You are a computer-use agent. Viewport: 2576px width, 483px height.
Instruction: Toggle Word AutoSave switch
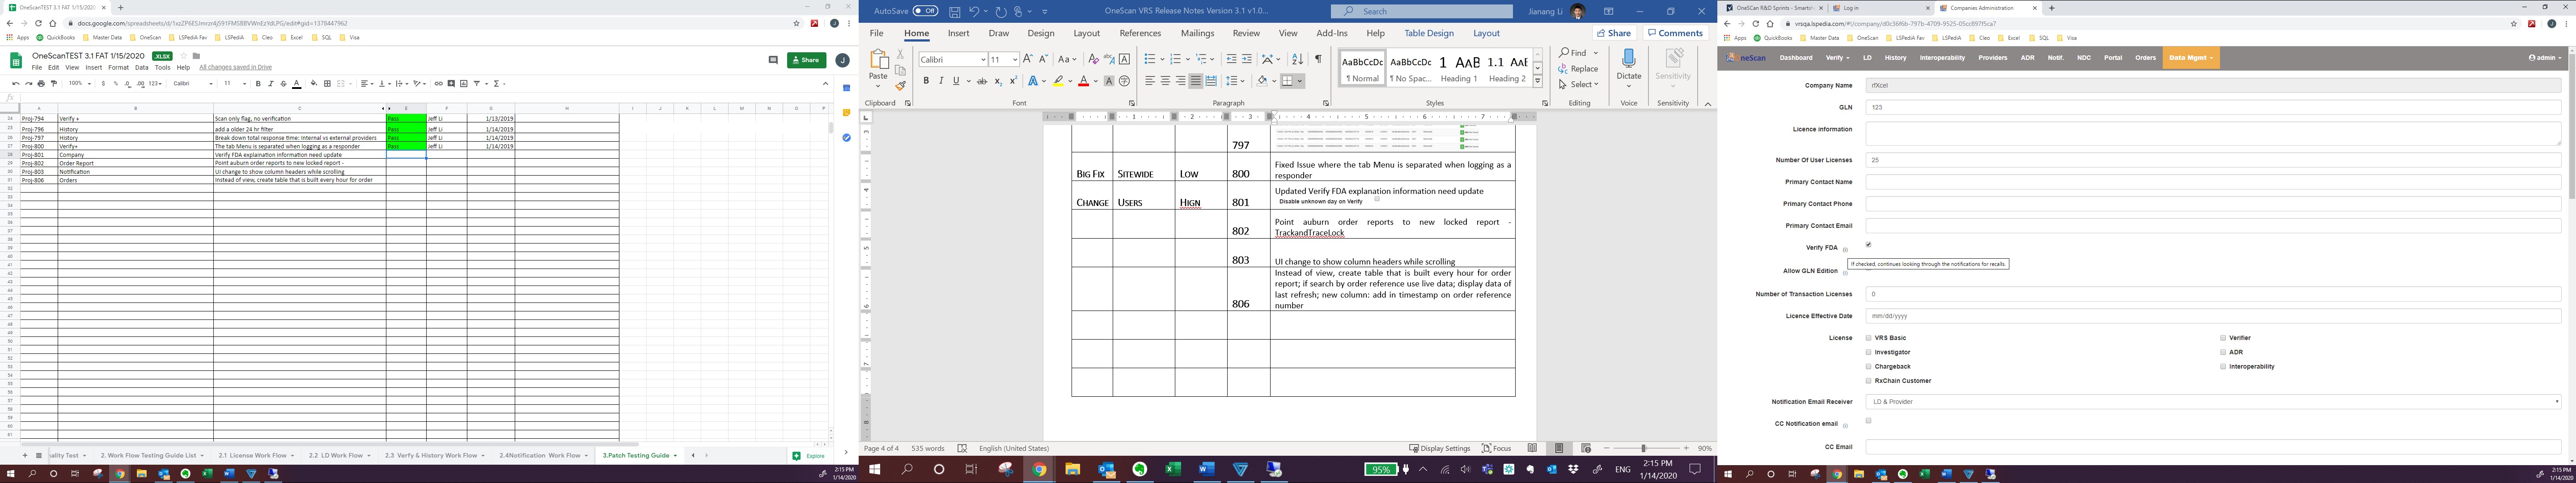point(925,11)
